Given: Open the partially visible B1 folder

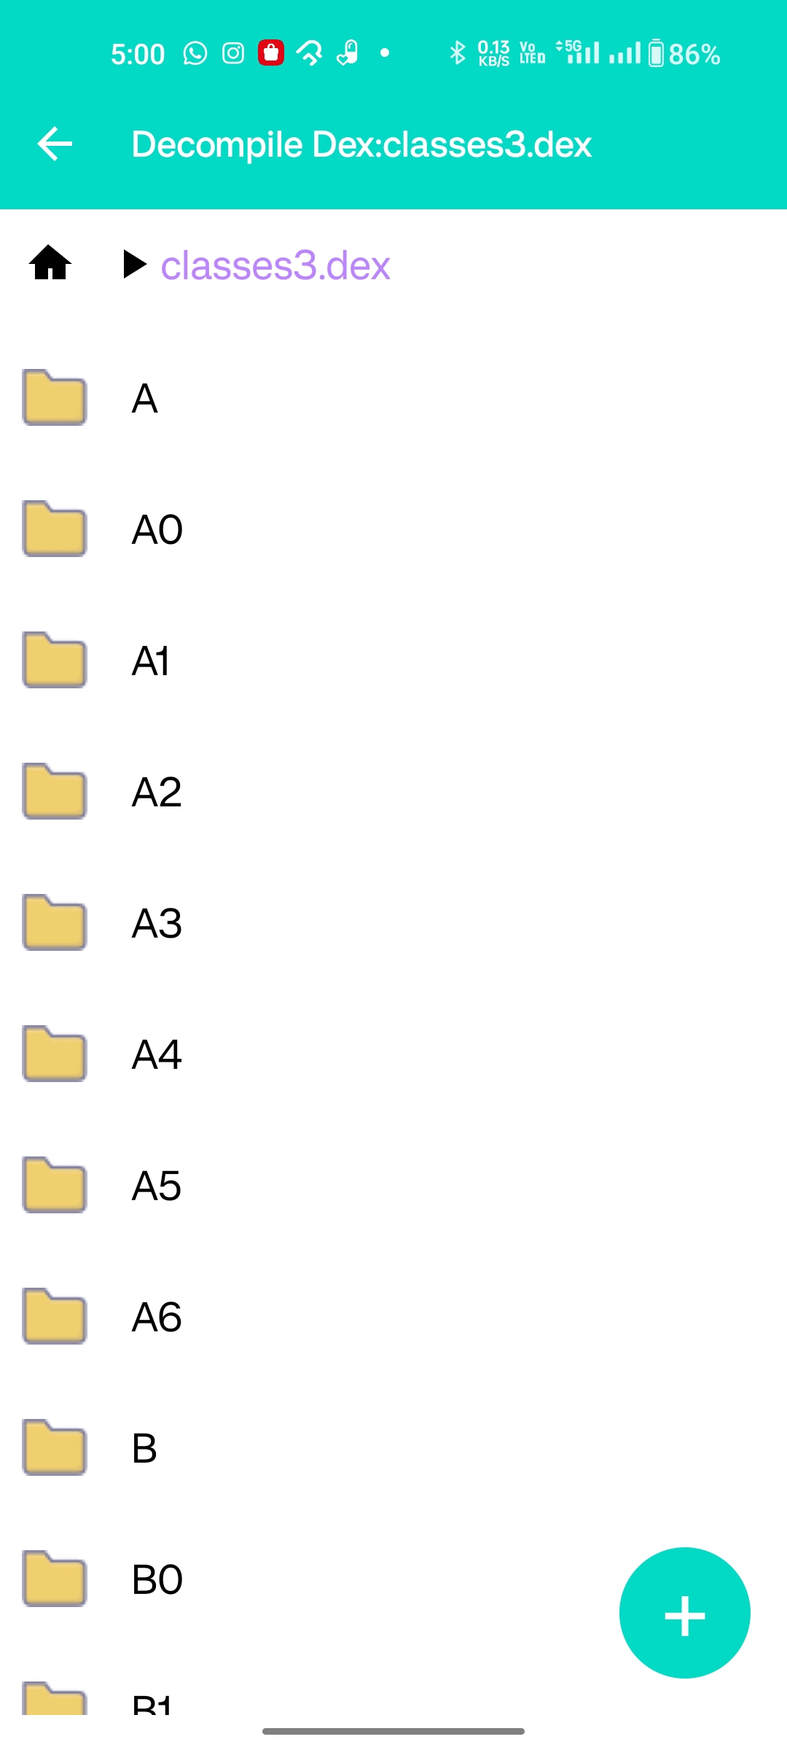Looking at the screenshot, I should tap(393, 1697).
